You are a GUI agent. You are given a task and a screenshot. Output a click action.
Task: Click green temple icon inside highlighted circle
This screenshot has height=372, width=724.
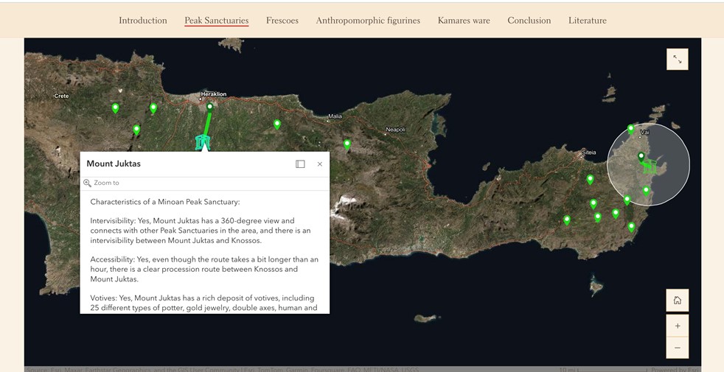649,167
